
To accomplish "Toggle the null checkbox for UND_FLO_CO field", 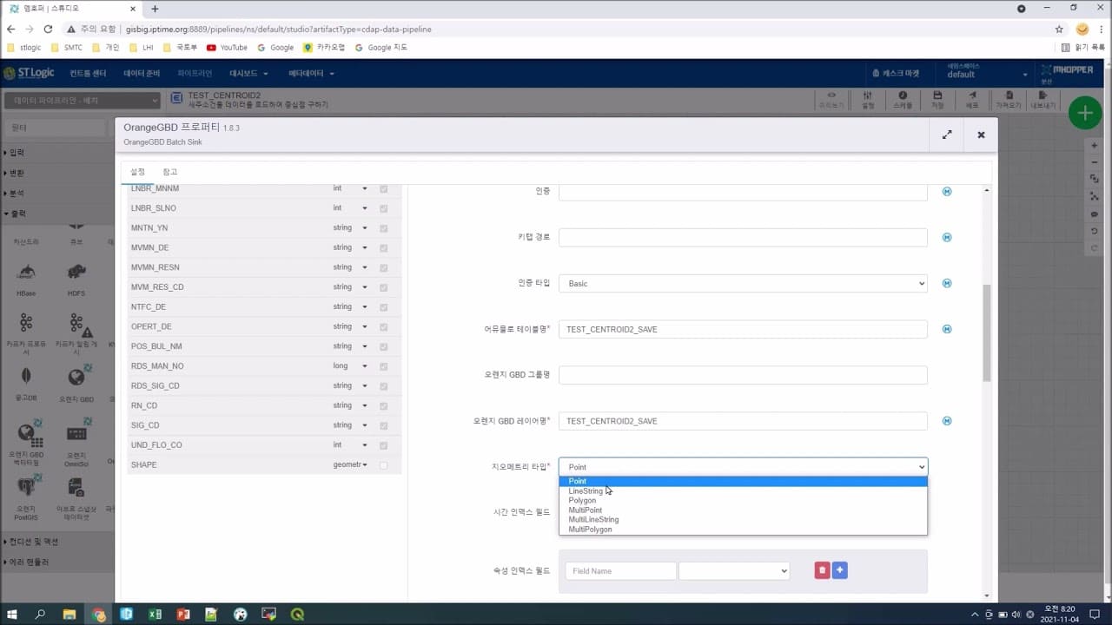I will [383, 445].
